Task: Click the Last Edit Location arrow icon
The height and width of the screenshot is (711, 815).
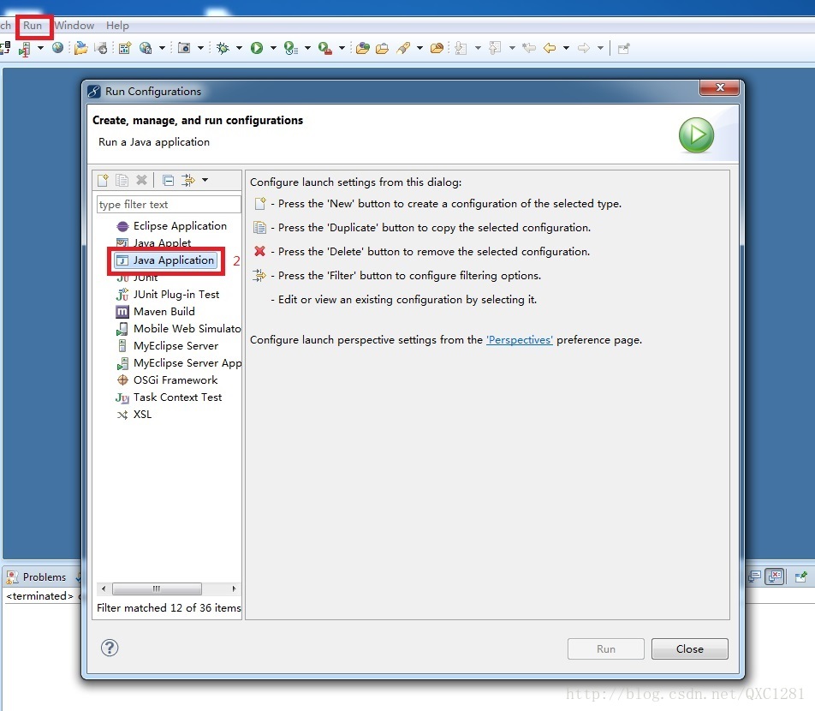Action: 529,48
